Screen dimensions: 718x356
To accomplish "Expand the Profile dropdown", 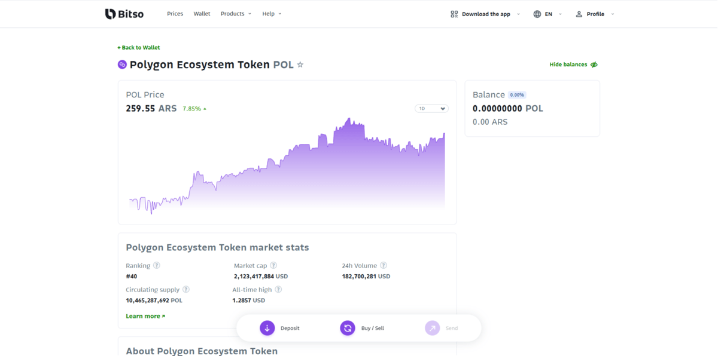I will [x=595, y=14].
